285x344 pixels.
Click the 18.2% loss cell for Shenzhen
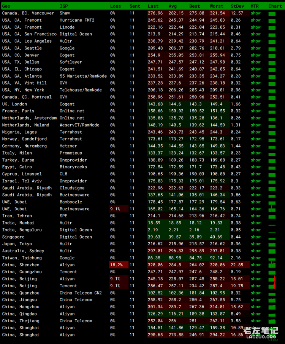pyautogui.click(x=119, y=265)
